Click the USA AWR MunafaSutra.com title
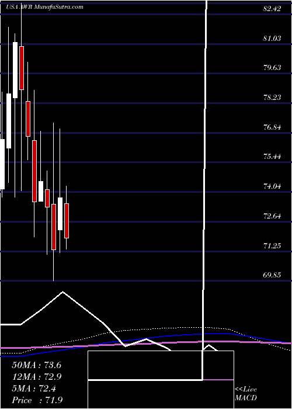Image resolution: width=292 pixels, height=409 pixels. click(x=44, y=7)
